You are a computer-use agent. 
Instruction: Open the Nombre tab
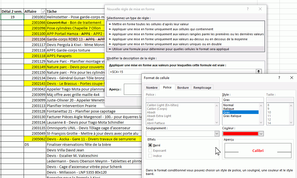pos(152,88)
